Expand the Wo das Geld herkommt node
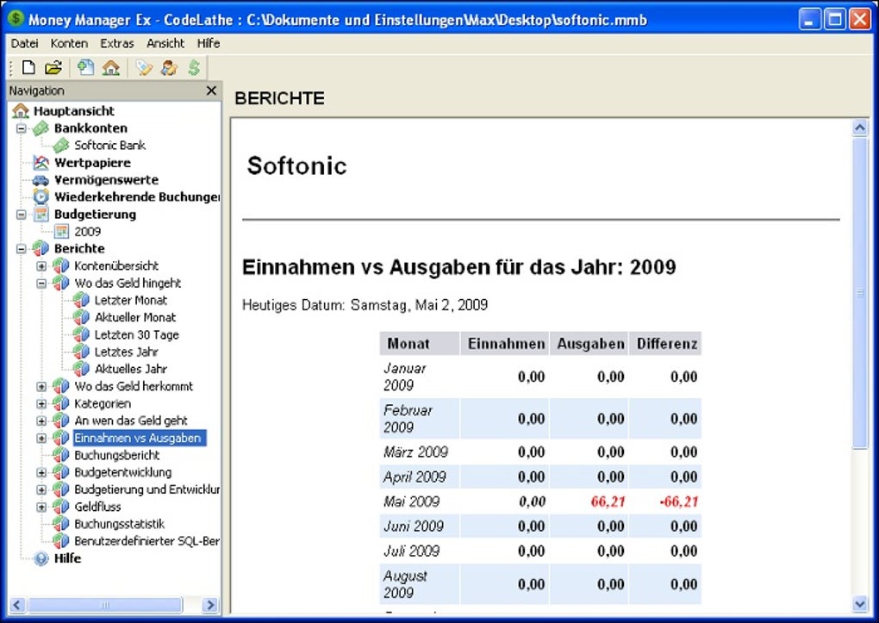 coord(41,386)
